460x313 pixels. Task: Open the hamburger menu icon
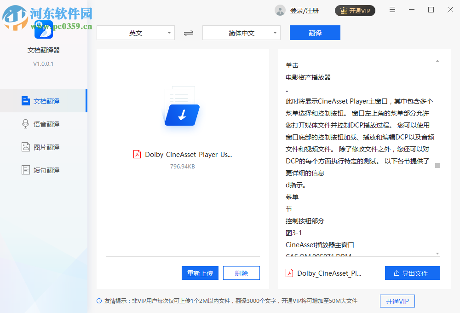(392, 9)
